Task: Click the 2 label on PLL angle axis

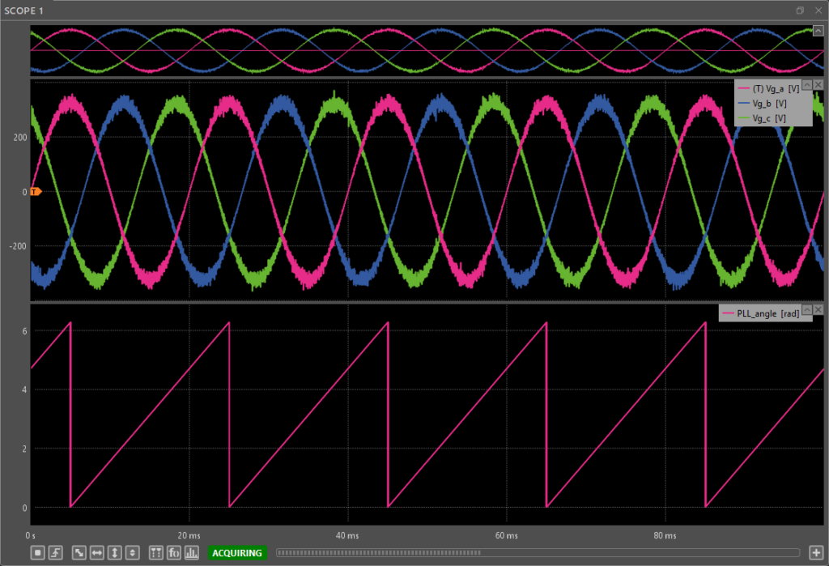Action: (25, 449)
